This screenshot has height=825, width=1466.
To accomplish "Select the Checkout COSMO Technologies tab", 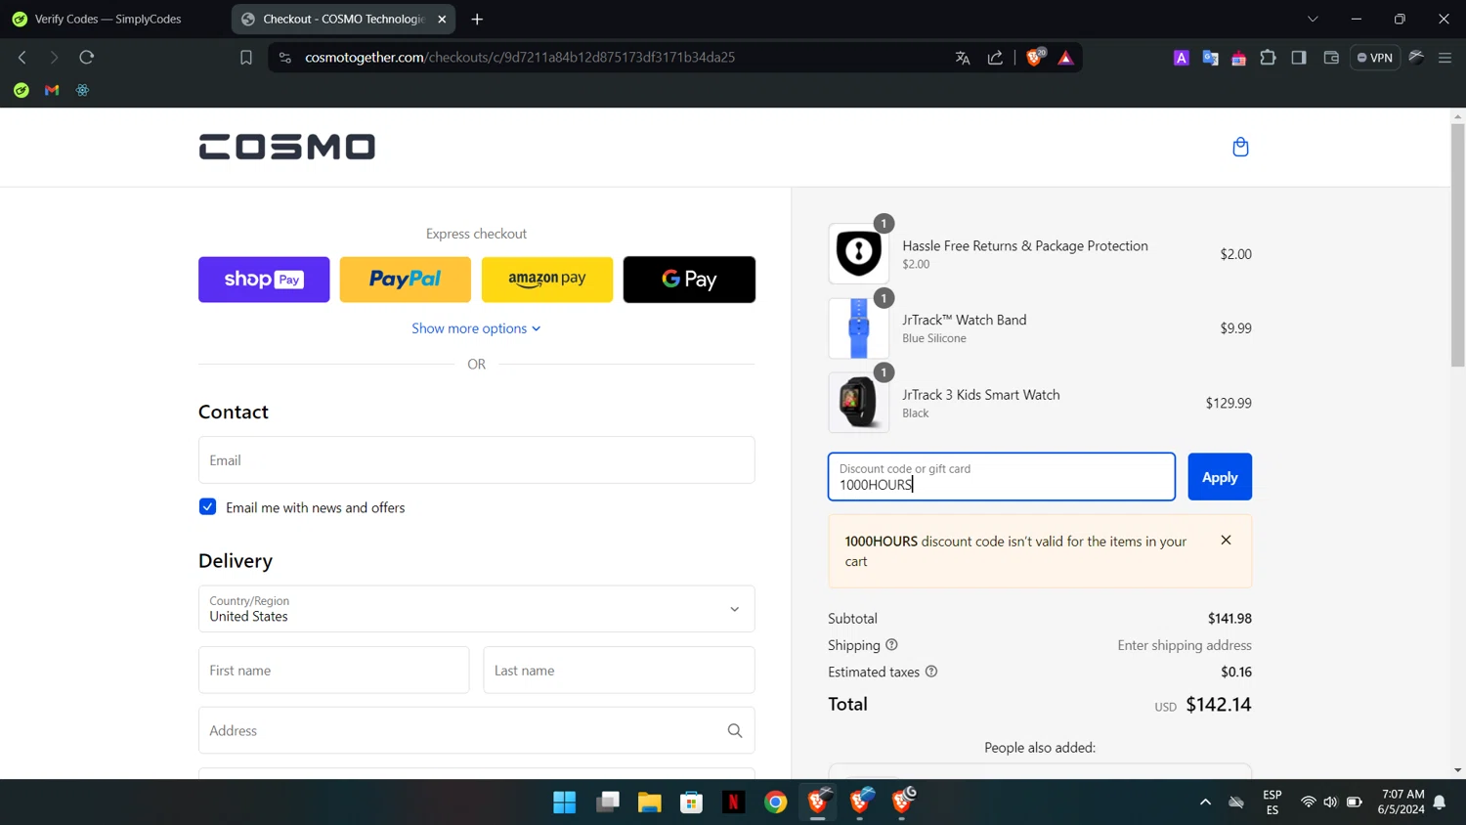I will [x=342, y=19].
